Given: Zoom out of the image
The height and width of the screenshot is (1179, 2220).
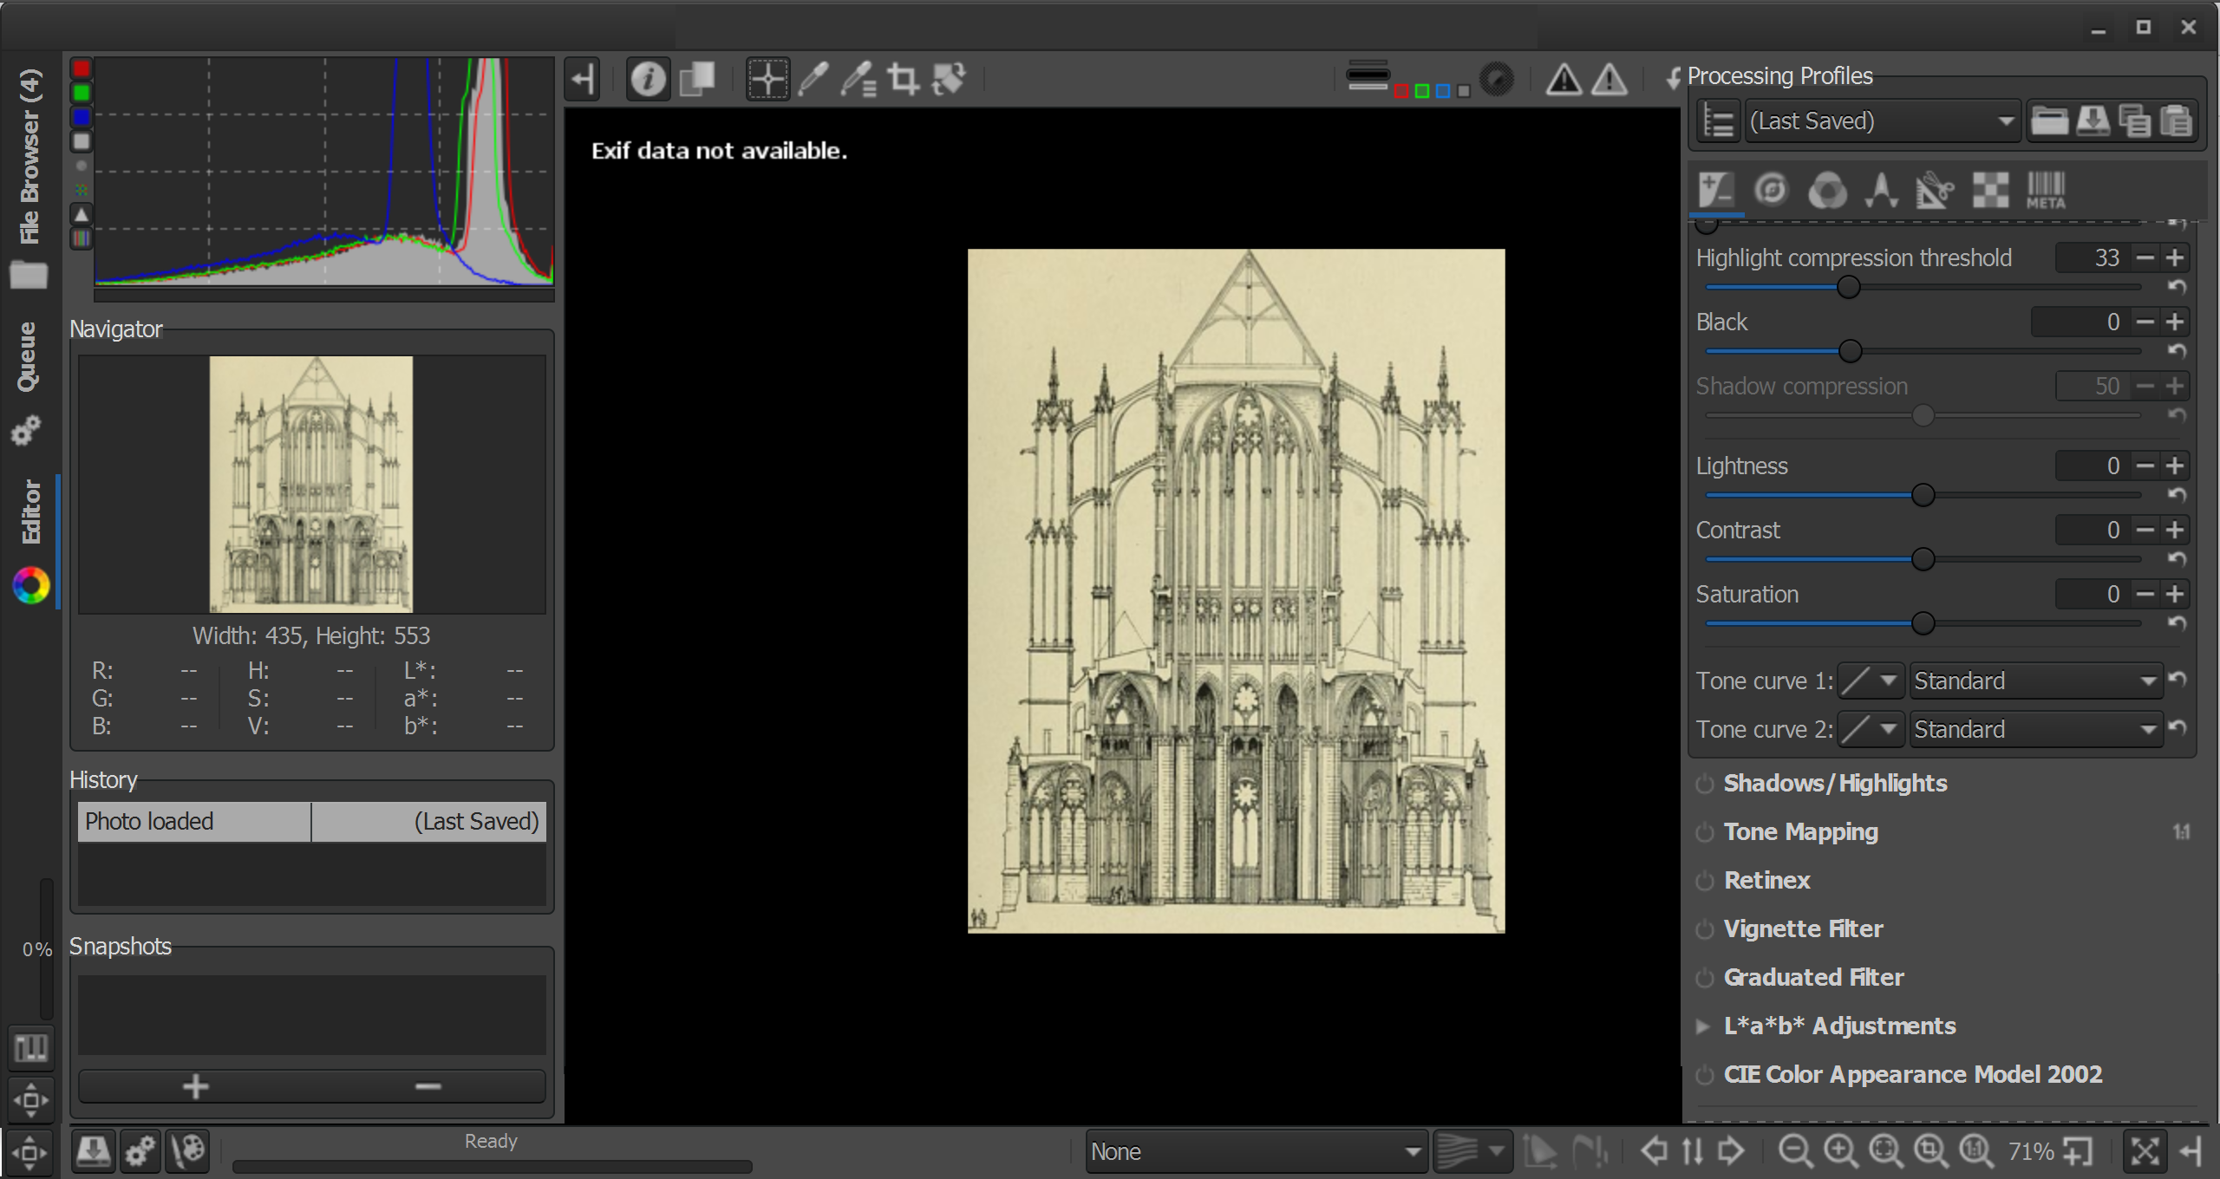Looking at the screenshot, I should pos(1794,1151).
